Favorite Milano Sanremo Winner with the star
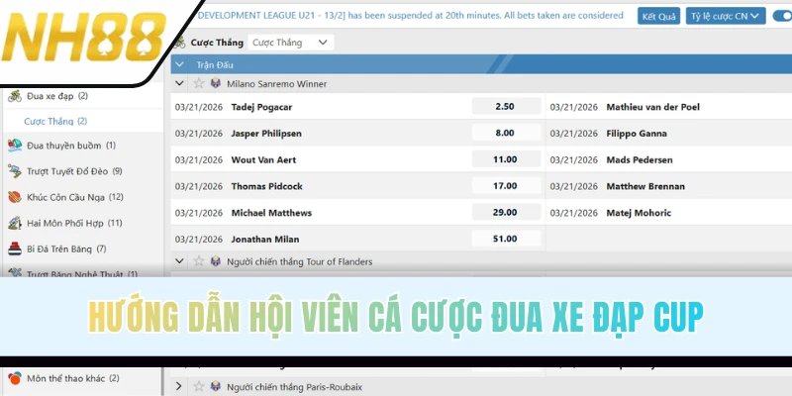Image resolution: width=792 pixels, height=396 pixels. click(197, 84)
